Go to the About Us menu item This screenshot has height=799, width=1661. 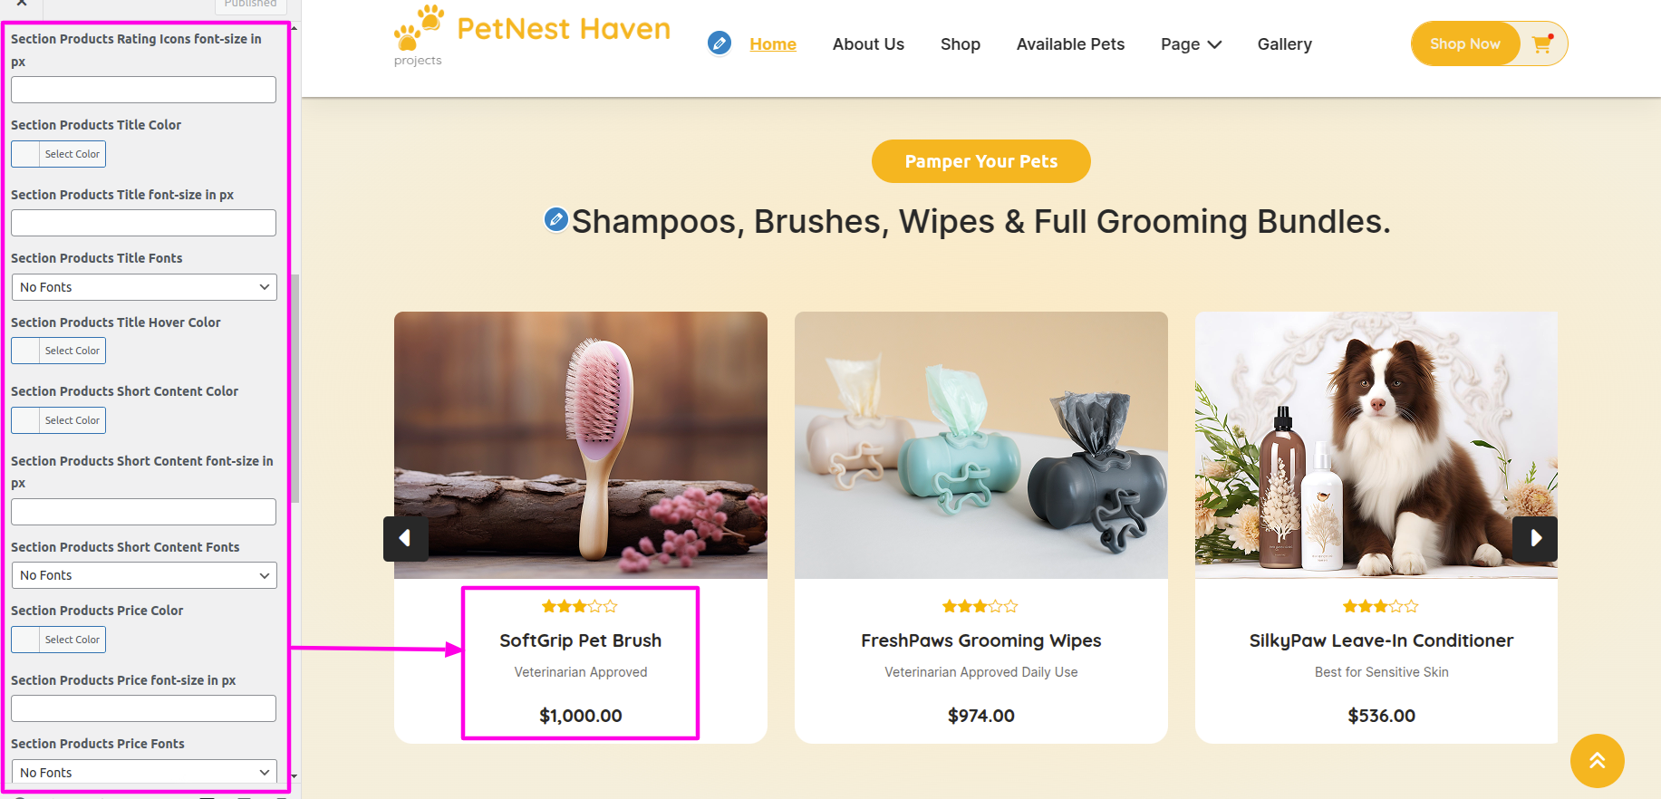[868, 44]
